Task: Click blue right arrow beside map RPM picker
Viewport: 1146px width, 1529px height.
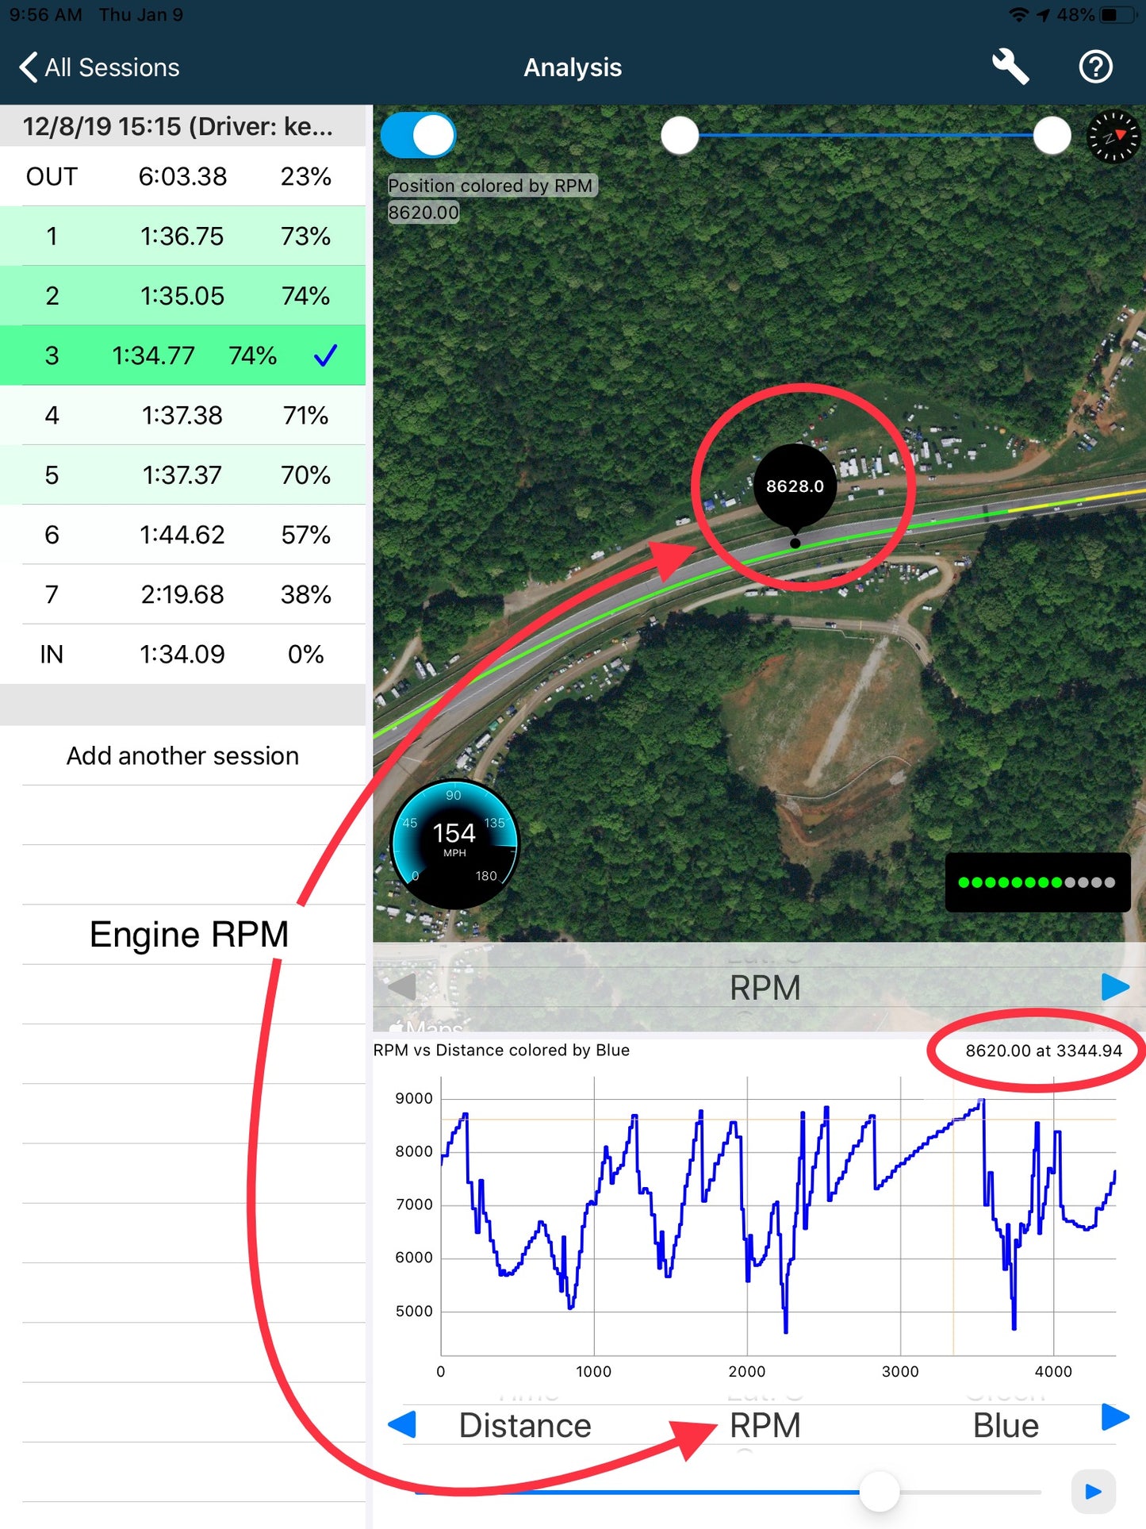Action: pyautogui.click(x=1115, y=987)
